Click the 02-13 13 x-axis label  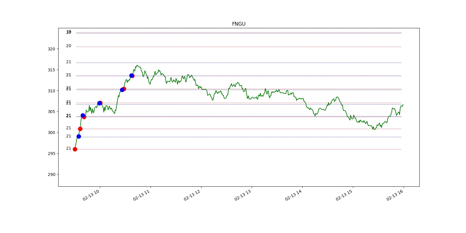tap(243, 195)
